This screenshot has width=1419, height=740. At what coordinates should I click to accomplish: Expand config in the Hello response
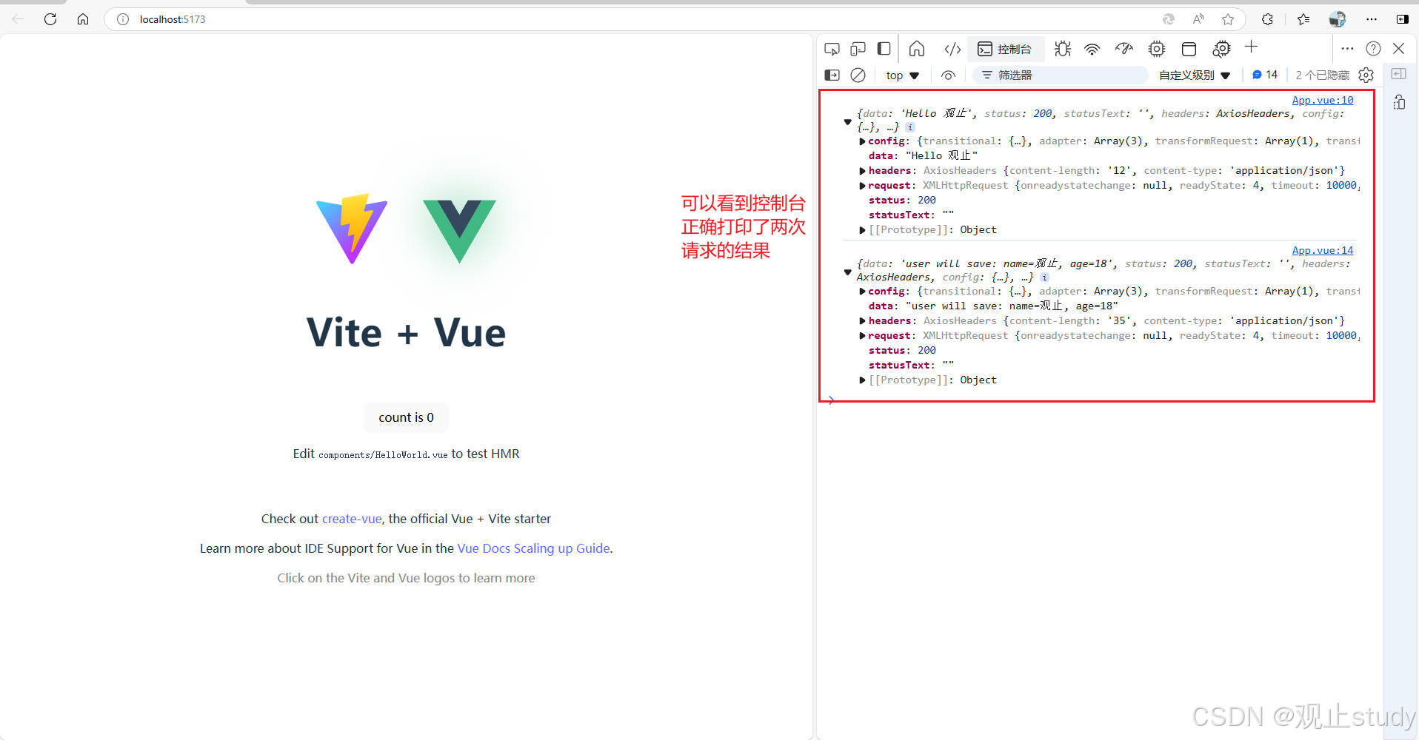coord(862,141)
